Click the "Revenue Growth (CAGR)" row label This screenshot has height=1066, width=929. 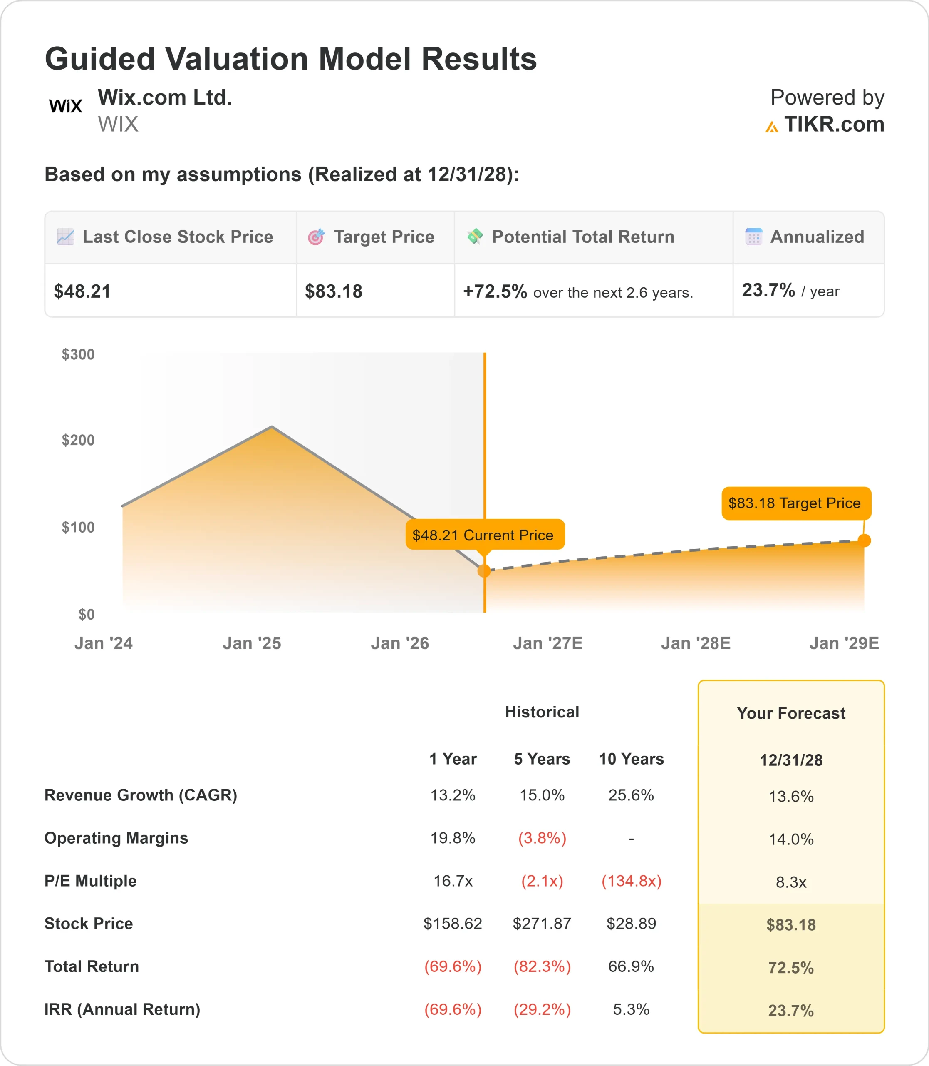pos(141,795)
